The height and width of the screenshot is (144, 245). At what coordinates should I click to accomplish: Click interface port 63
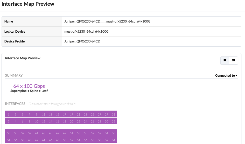click(x=114, y=133)
